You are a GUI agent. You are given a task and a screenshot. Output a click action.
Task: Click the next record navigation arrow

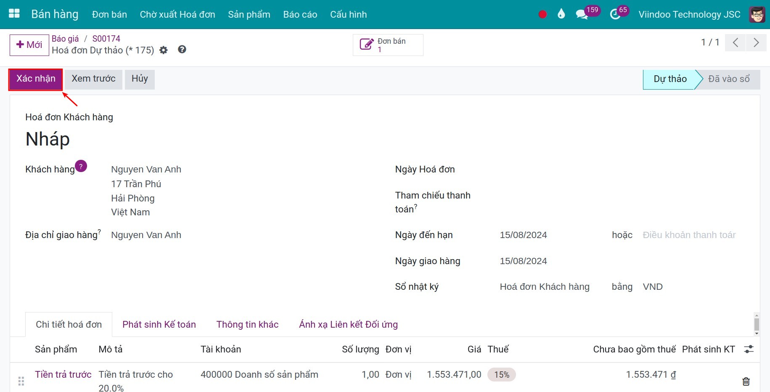(756, 42)
